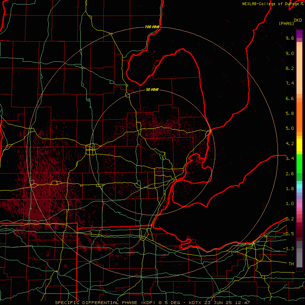305x305 pixels.
Task: Select the -1.3 color scale value
Action: click(288, 249)
